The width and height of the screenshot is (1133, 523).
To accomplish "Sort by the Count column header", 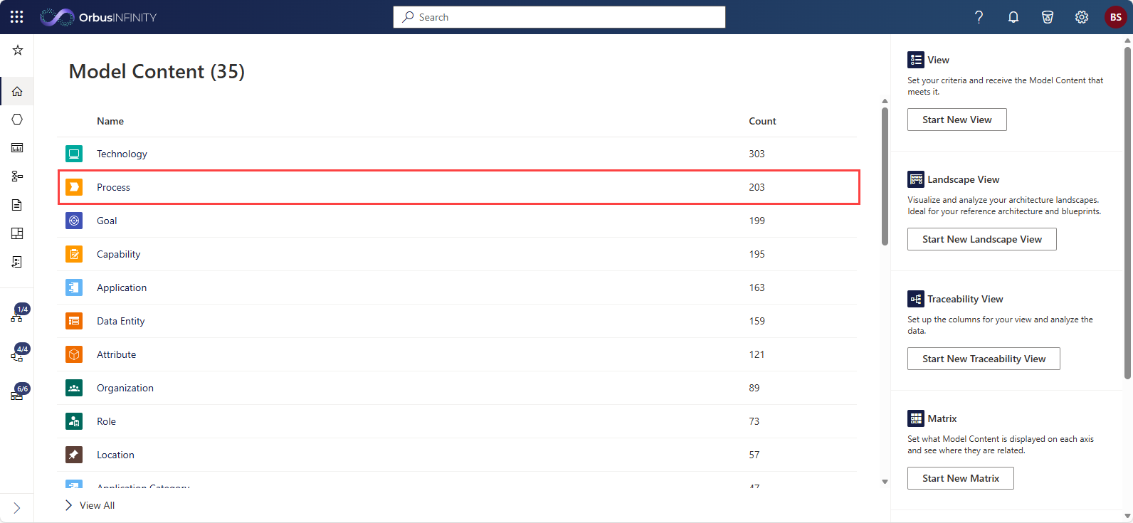I will [762, 121].
